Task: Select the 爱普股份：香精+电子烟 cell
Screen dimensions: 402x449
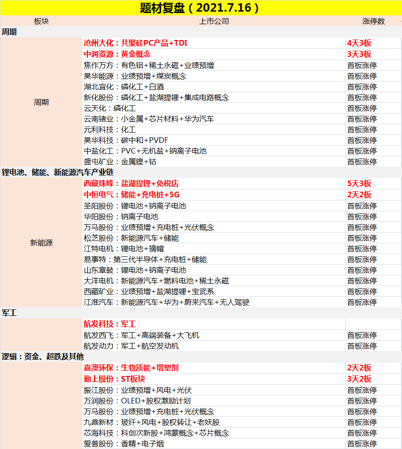Action: (x=214, y=444)
